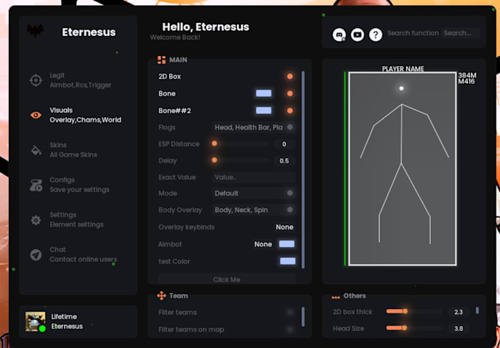Open the Aimbot color swatch
Image resolution: width=500 pixels, height=348 pixels.
point(287,244)
